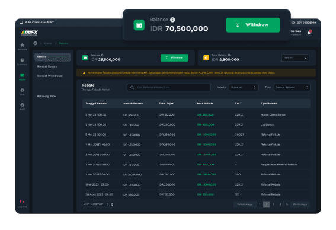Click the 30 April 2023 date cell
Image resolution: width=336 pixels, height=230 pixels.
coord(99,194)
